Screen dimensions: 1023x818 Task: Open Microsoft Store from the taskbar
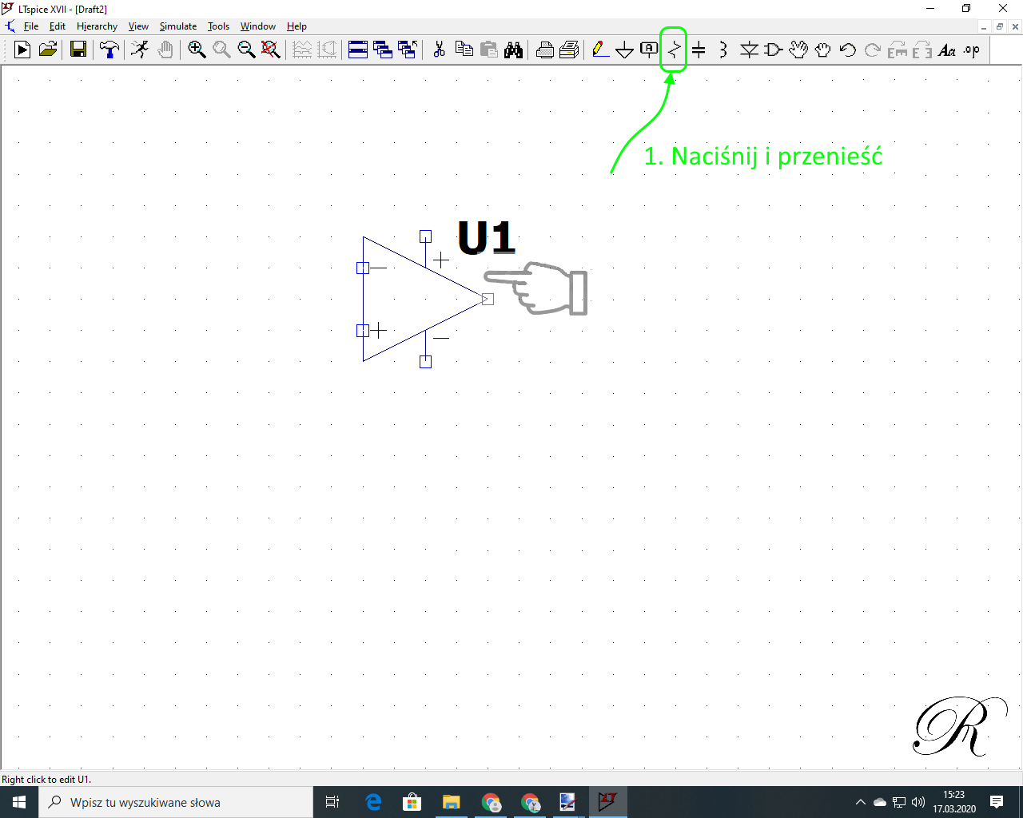coord(412,802)
